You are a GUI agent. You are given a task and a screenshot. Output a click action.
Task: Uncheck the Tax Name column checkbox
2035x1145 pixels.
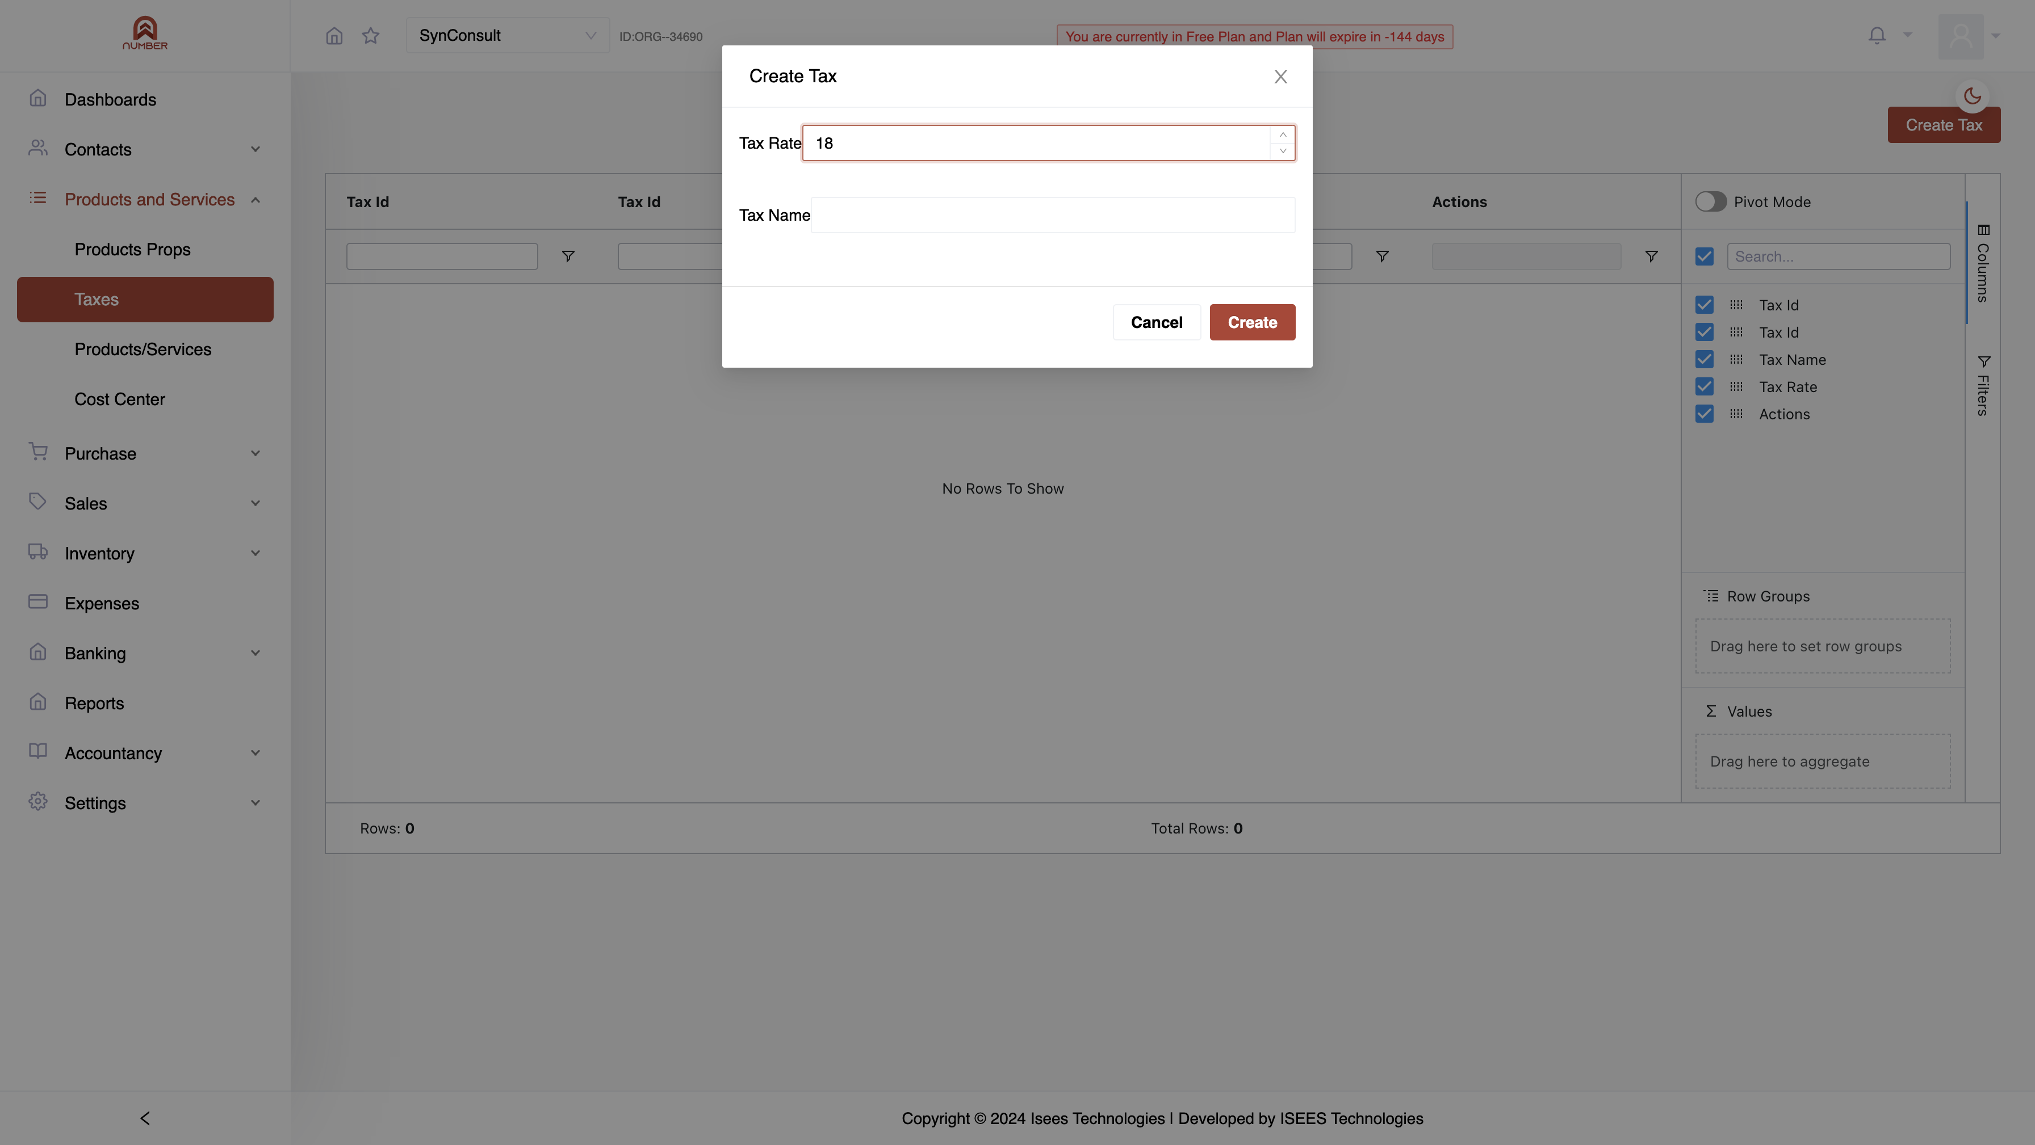(x=1704, y=359)
